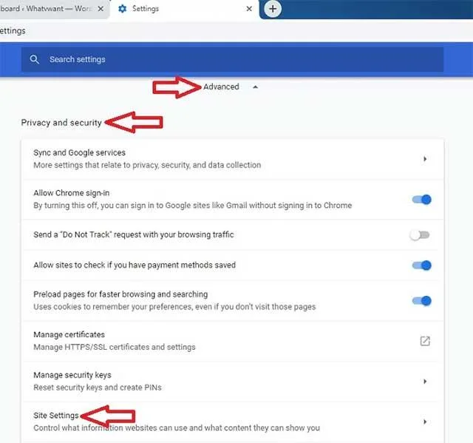Open Sync and Google services row
Image resolution: width=473 pixels, height=443 pixels.
(x=233, y=159)
